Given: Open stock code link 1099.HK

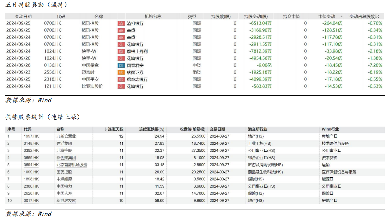Looking at the screenshot, I should 31,172.
